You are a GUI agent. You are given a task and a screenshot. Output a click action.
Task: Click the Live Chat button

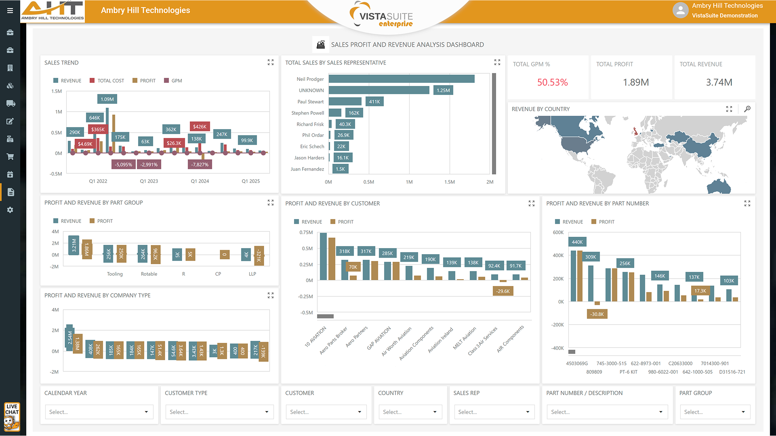point(12,417)
